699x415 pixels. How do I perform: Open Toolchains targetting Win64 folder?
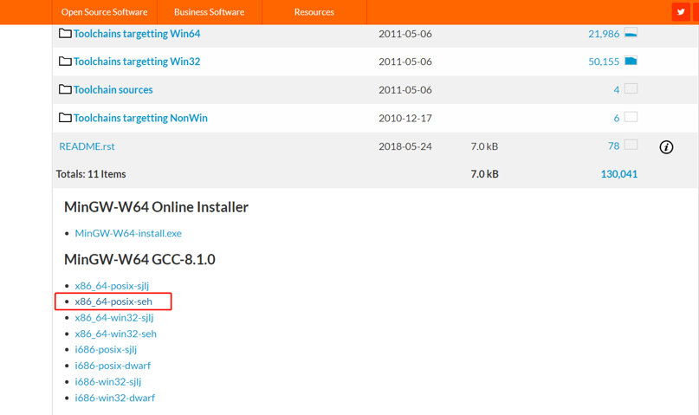coord(136,34)
